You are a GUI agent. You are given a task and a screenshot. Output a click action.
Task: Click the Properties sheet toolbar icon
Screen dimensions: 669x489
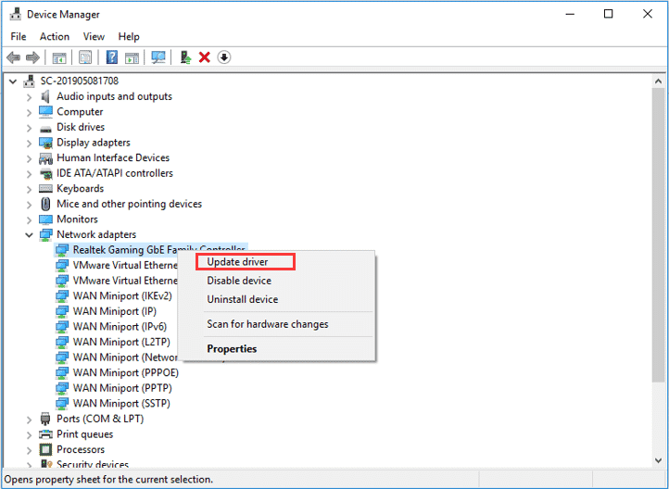[x=85, y=57]
